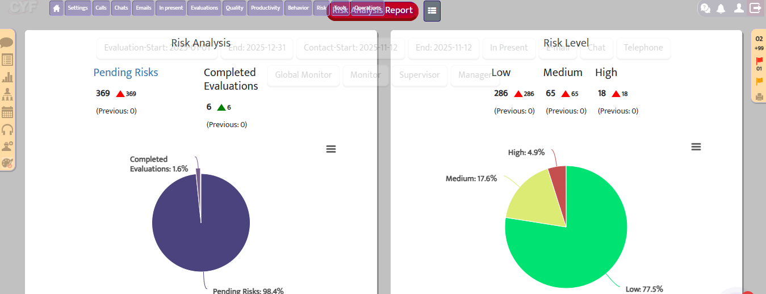
Task: Open the notifications bell
Action: click(721, 8)
